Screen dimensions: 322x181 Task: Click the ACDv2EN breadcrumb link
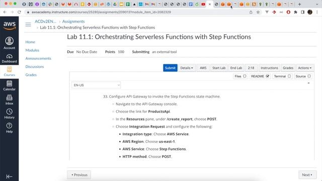45,21
